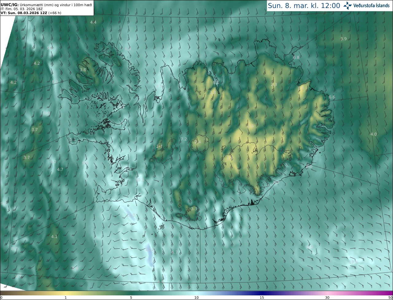Click the '4.0' value east of Iceland
The image size is (393, 300).
tap(374, 134)
